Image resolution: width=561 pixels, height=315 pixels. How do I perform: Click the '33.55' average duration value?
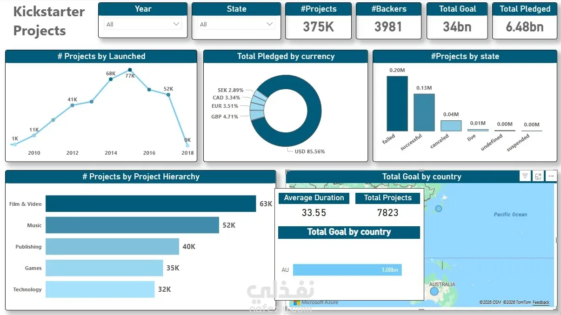pyautogui.click(x=314, y=213)
